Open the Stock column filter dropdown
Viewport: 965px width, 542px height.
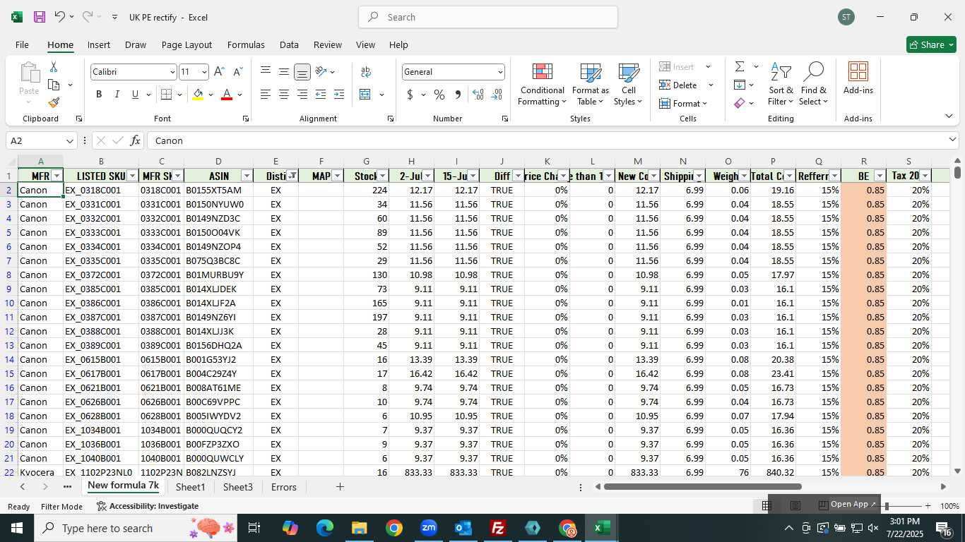click(382, 176)
